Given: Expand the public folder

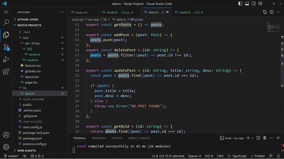Looking at the screenshot, I should [40, 105].
